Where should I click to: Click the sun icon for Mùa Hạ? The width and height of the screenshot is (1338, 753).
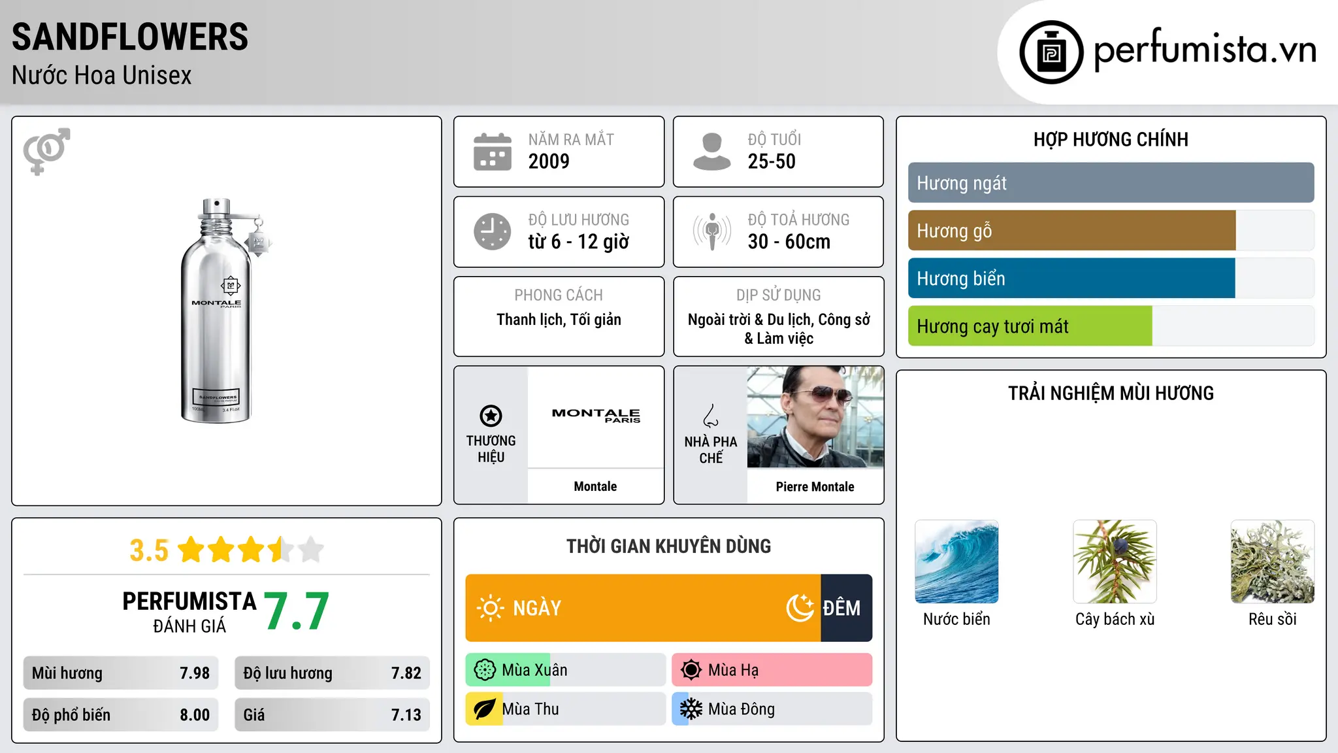pos(691,670)
